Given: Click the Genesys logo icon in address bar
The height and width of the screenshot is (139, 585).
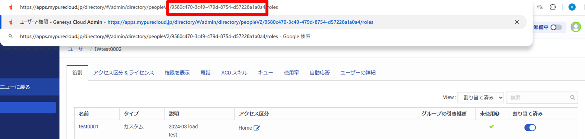Looking at the screenshot, I should (11, 7).
